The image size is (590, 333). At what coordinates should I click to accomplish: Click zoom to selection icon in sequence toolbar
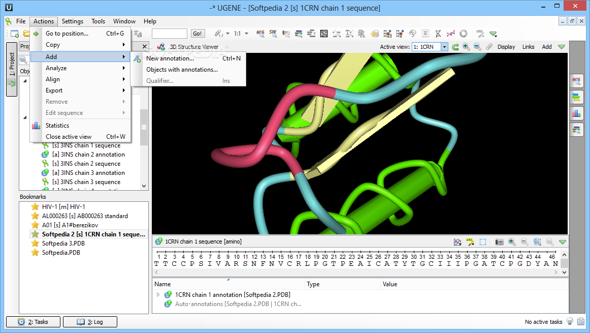coord(537,242)
